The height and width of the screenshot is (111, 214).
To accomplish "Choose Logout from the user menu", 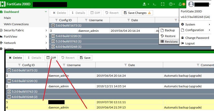I will coord(195,43).
